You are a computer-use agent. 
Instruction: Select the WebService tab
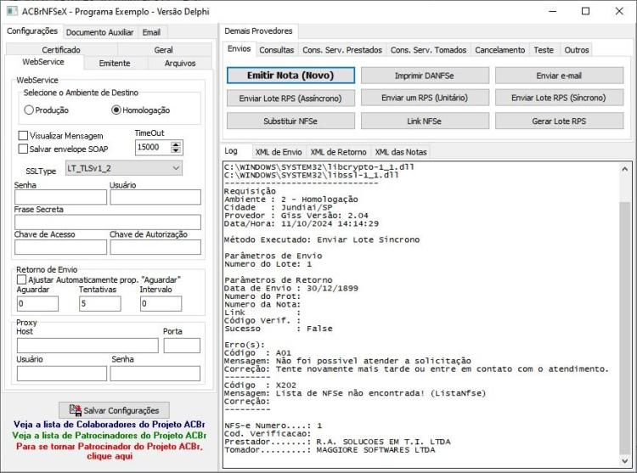43,62
